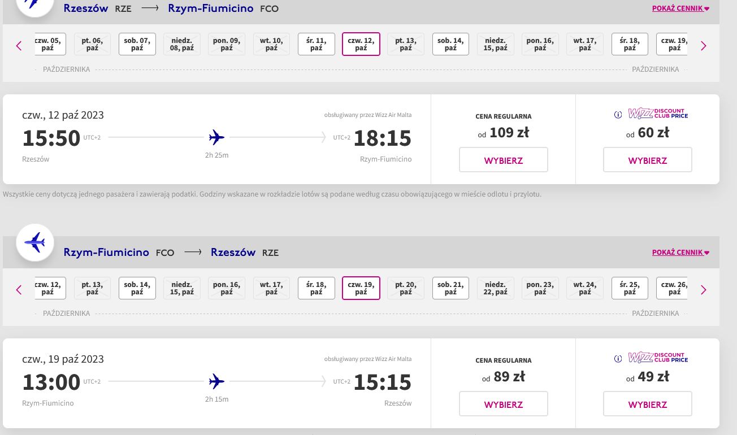This screenshot has width=737, height=435.
Task: Click the info icon beside outbound Wizz Discount Club
Action: (618, 115)
